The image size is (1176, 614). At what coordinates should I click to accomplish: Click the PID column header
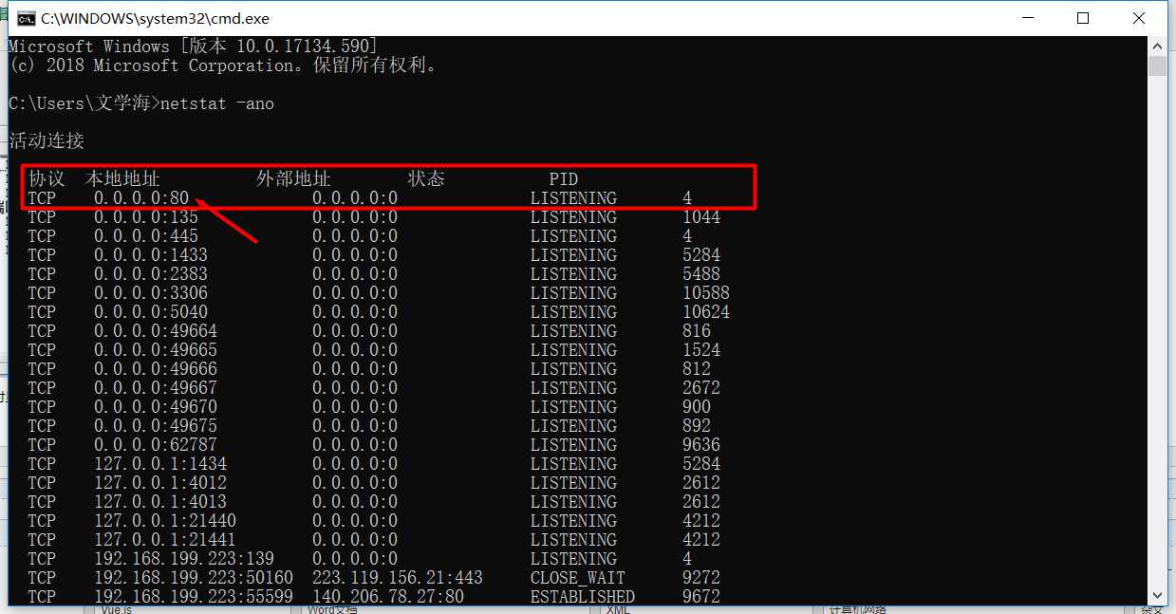564,179
